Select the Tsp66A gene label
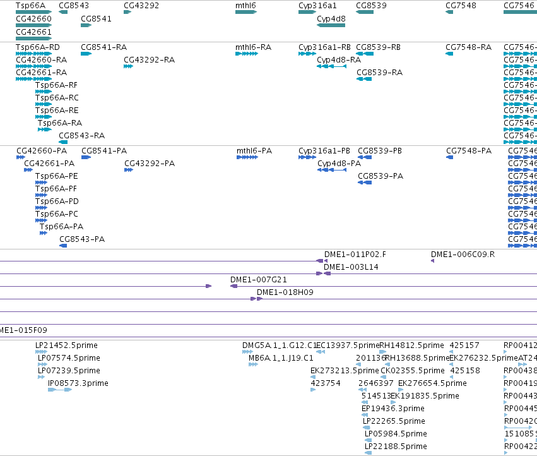 point(30,6)
